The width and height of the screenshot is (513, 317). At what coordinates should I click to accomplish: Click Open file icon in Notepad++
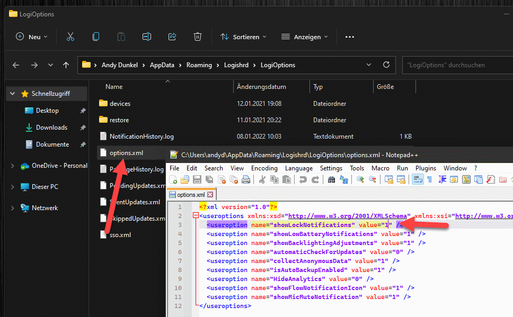185,179
